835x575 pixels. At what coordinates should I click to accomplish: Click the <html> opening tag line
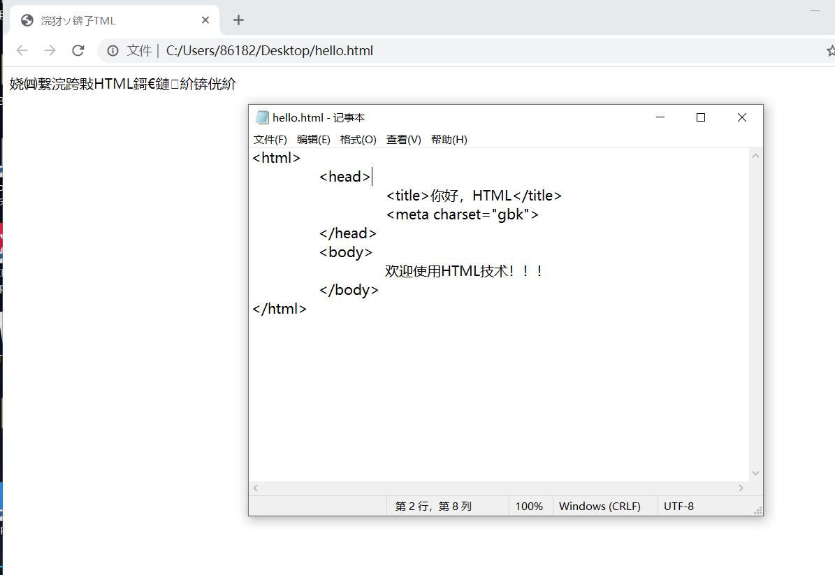[277, 158]
